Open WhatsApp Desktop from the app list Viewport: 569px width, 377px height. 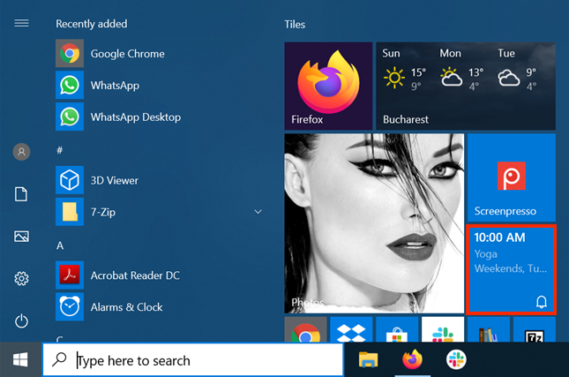coord(160,117)
